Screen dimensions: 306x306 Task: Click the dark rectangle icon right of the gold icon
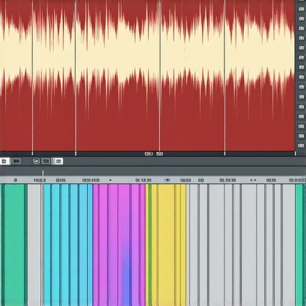click(x=46, y=161)
